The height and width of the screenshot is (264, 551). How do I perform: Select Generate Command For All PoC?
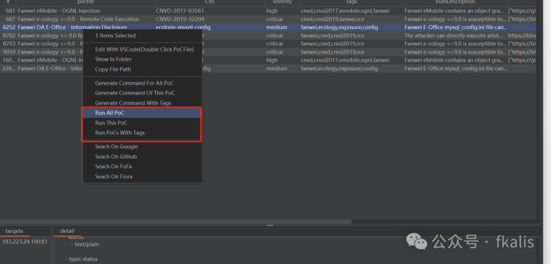[x=134, y=83]
